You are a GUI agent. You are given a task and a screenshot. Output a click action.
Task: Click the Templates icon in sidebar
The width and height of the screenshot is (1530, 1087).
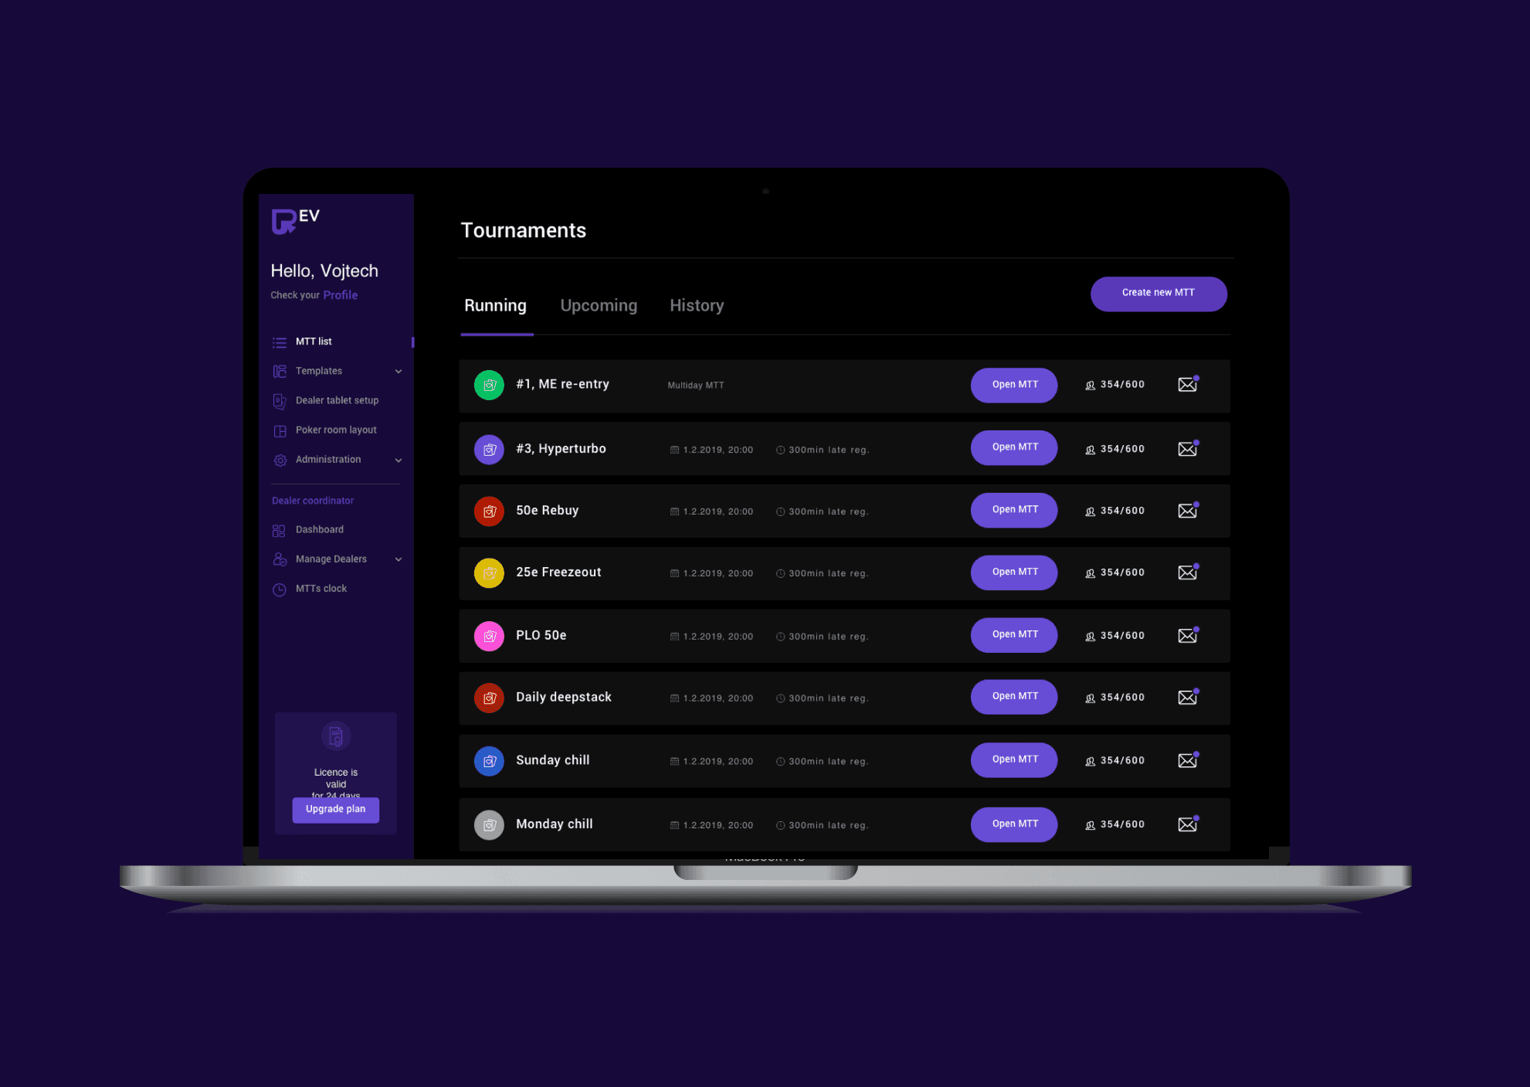point(280,371)
